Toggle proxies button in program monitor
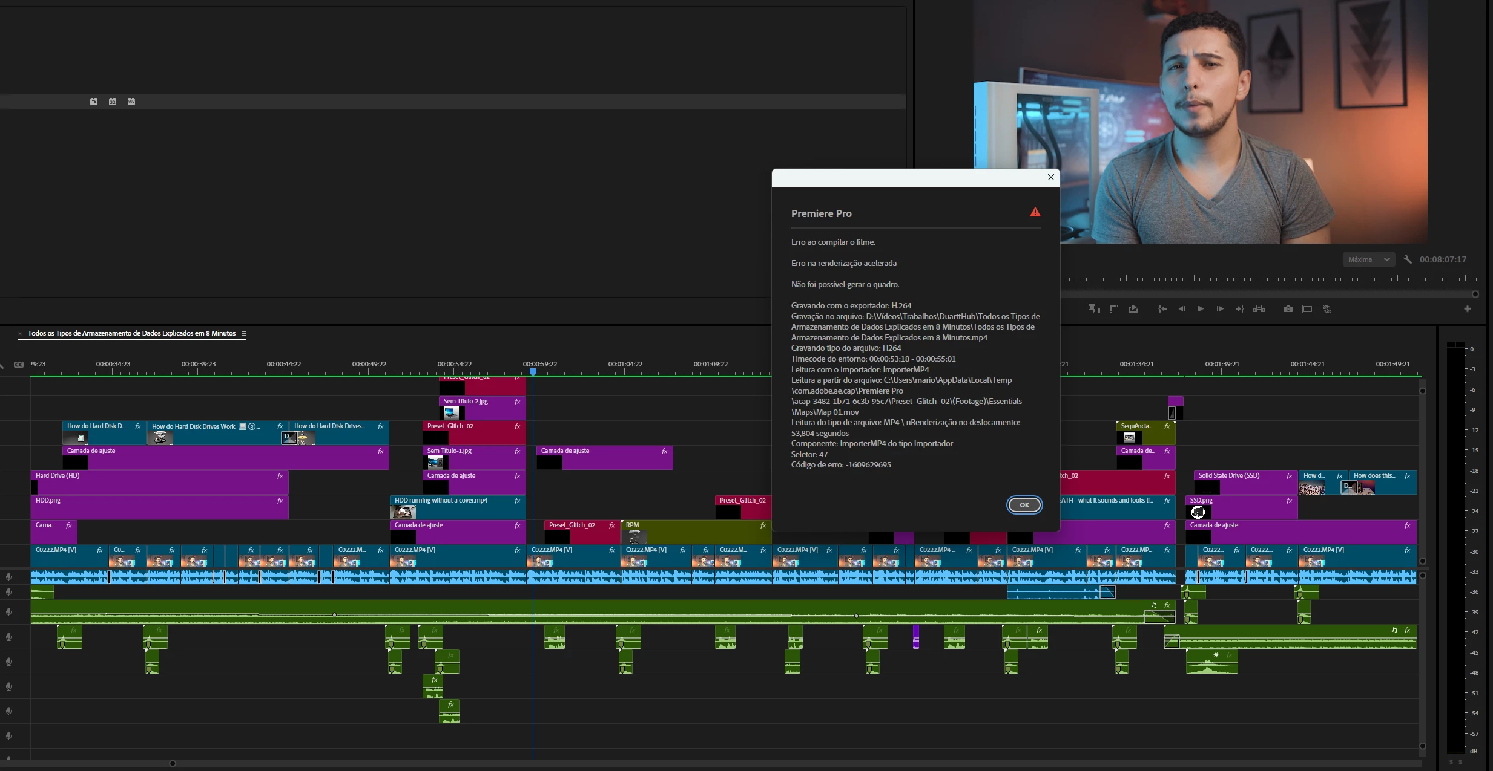 coord(1327,309)
